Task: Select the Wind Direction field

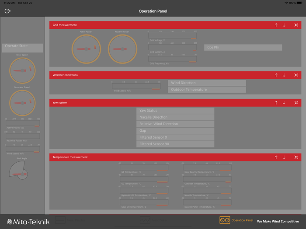Action: 207,83
